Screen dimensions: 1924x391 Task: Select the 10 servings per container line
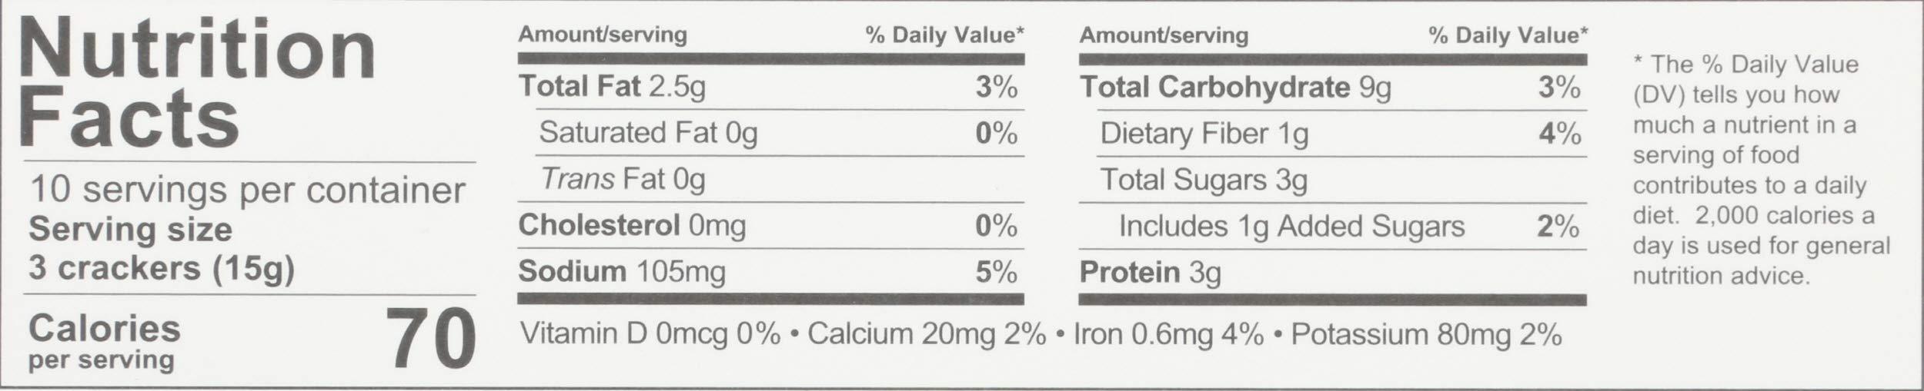point(247,191)
